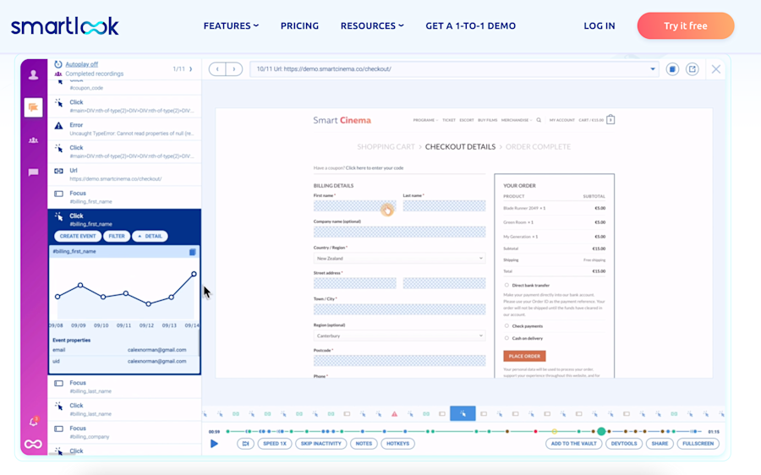Click Shopping Cart breadcrumb
Image resolution: width=761 pixels, height=475 pixels.
[x=386, y=146]
